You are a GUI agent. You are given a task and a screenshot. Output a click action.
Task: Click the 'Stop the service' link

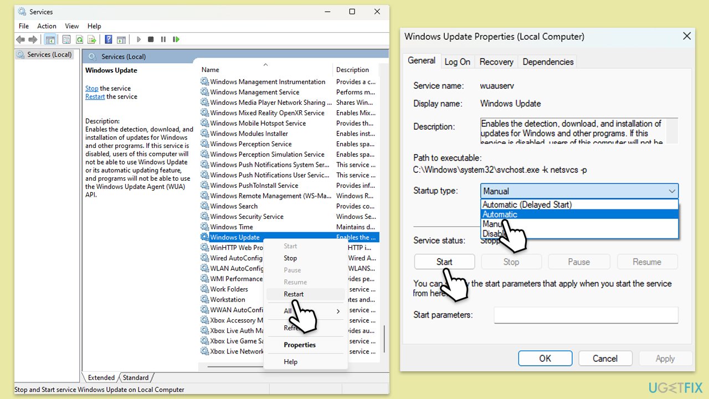point(91,89)
